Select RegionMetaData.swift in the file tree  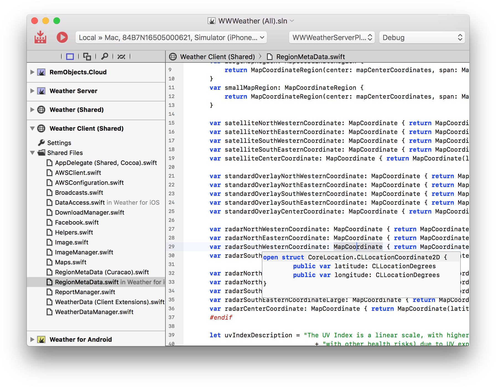click(x=96, y=282)
